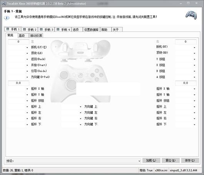Image resolution: width=204 pixels, height=175 pixels.
Task: Open dropdown for 返回(Back) mapping
Action: [x=27, y=59]
